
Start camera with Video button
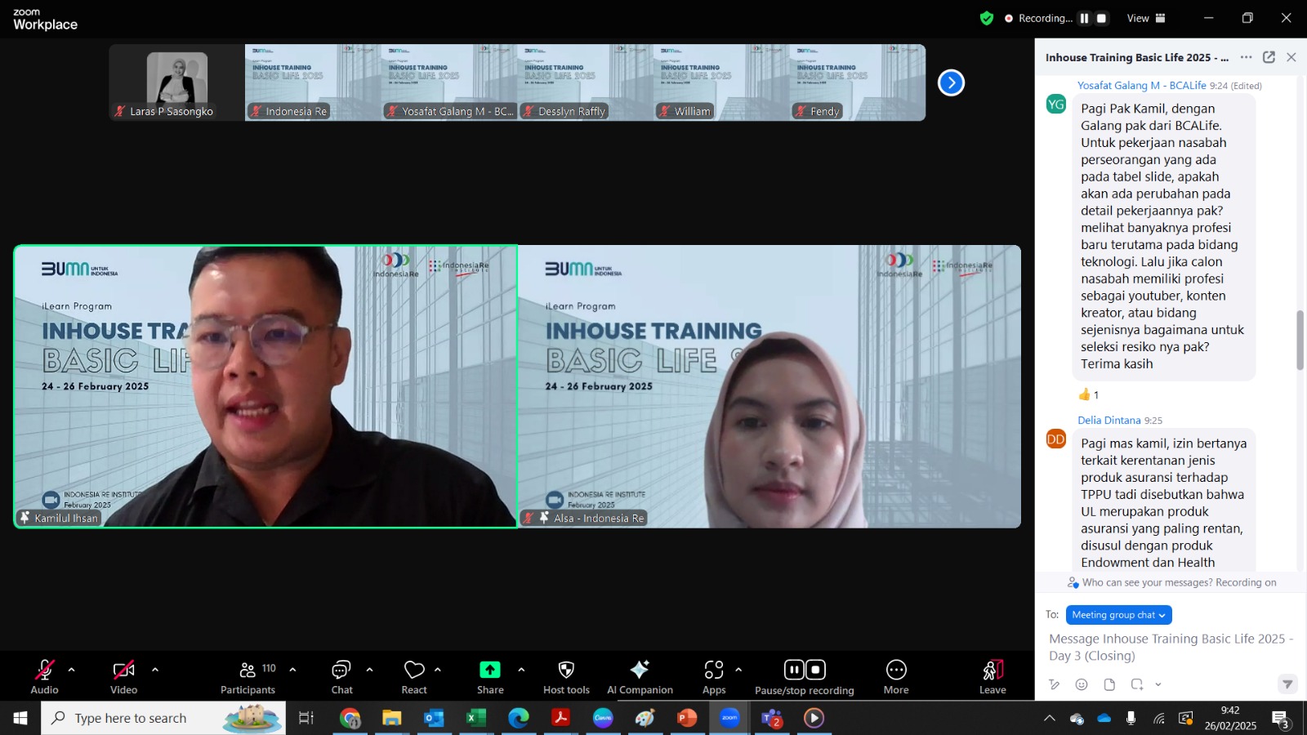(123, 677)
